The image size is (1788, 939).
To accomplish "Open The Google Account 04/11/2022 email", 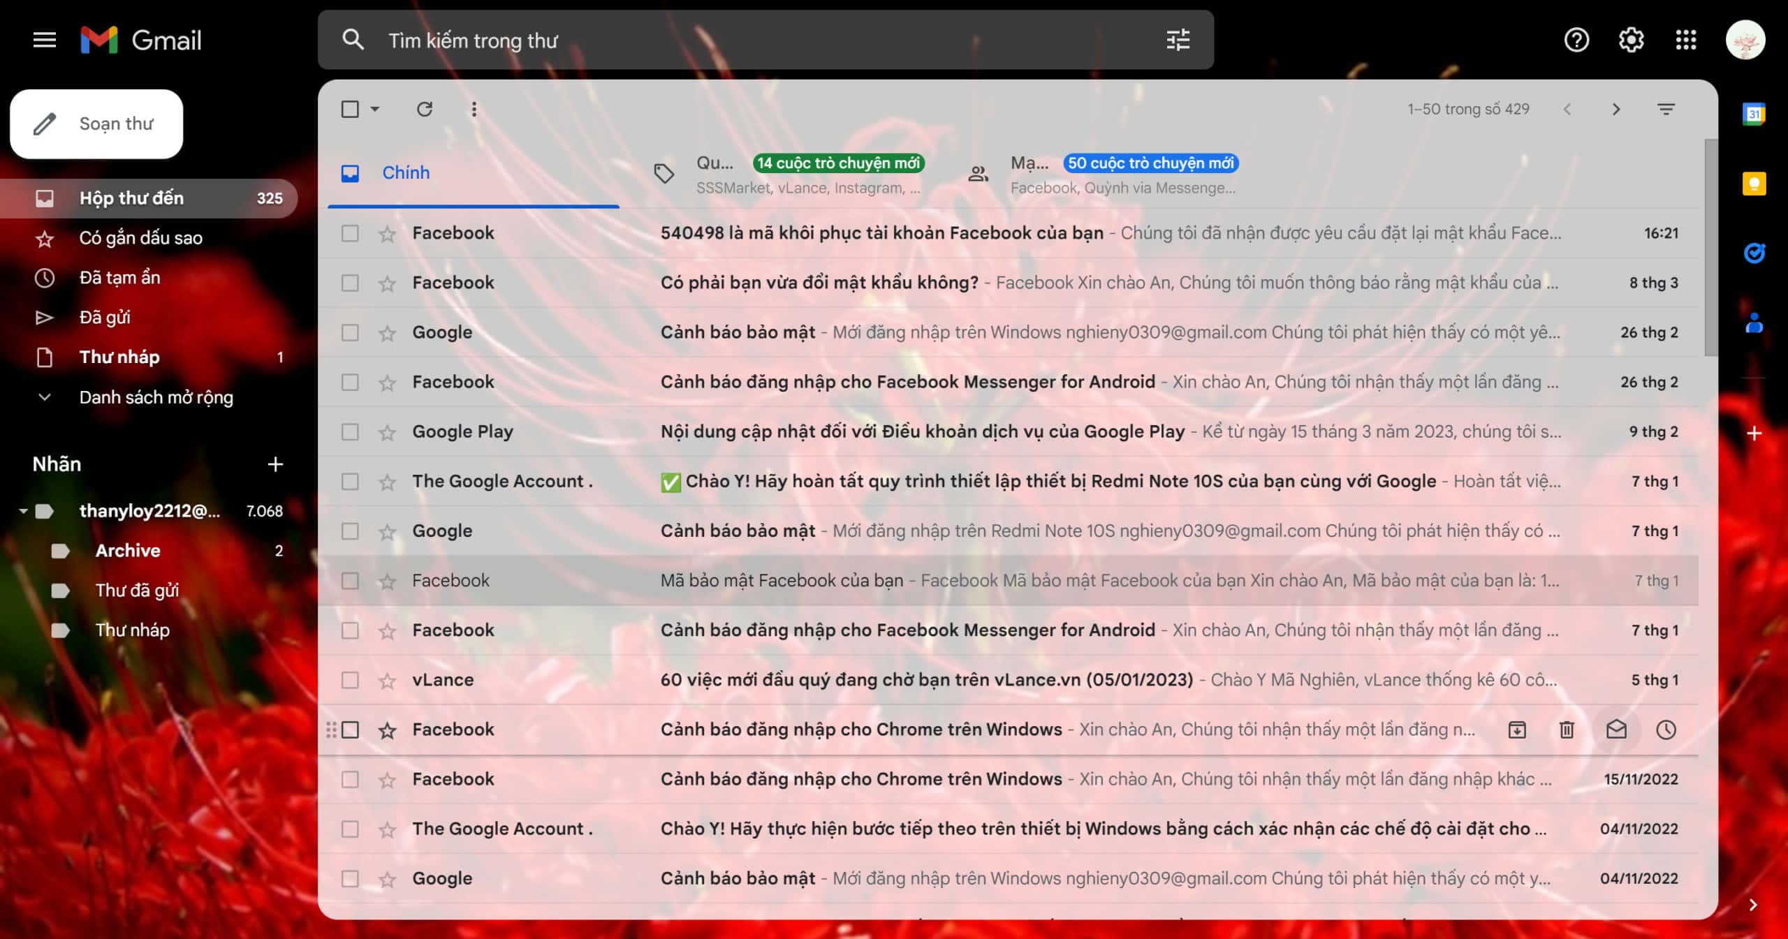I will (x=1009, y=829).
